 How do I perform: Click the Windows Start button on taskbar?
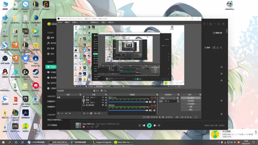click(3, 142)
